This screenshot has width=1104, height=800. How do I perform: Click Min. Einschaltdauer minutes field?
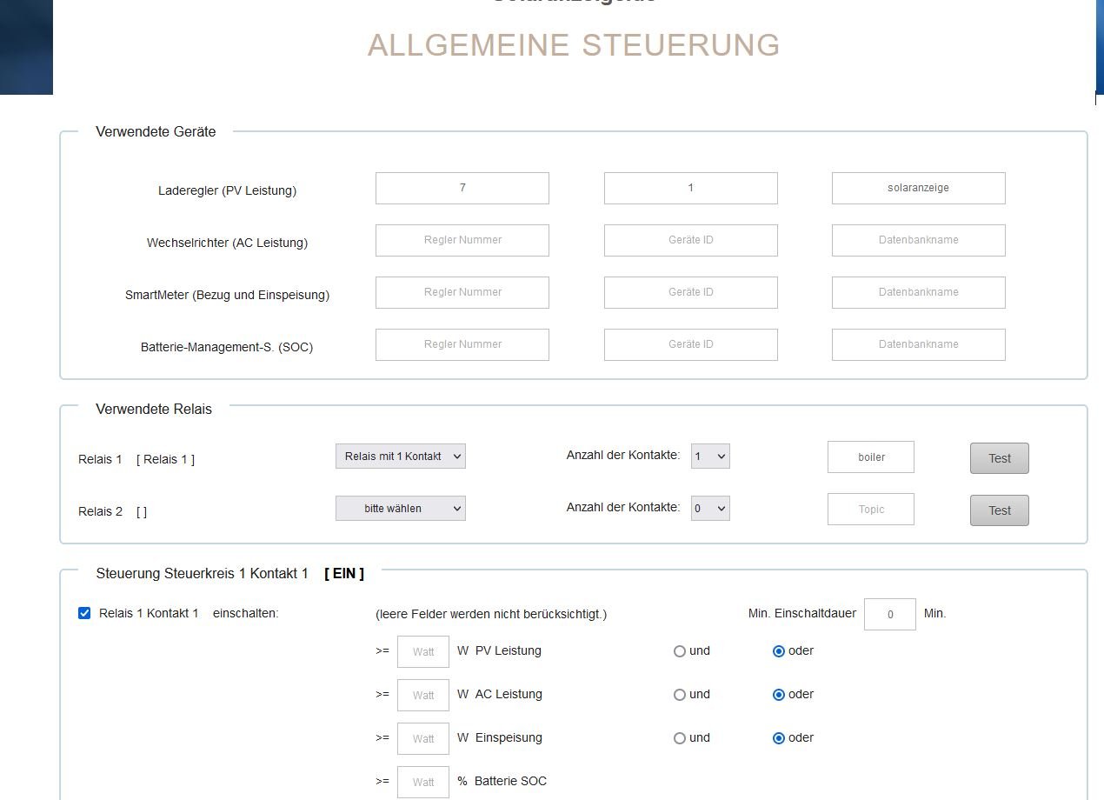click(889, 615)
